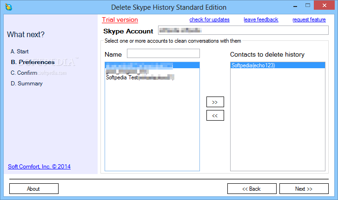Go to step C. Confirm

pos(24,73)
